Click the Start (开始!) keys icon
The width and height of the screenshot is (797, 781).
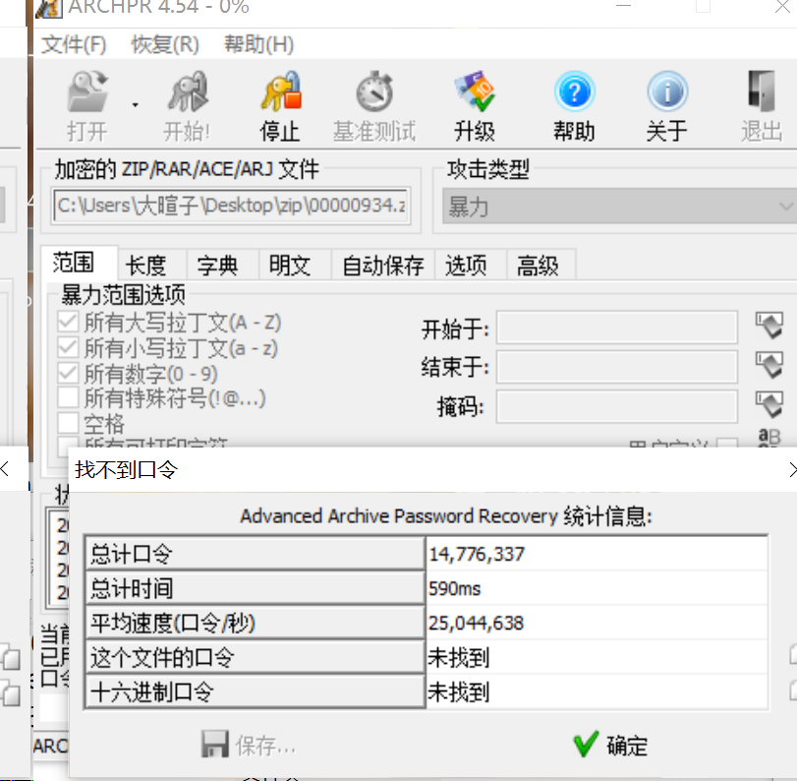[x=187, y=92]
